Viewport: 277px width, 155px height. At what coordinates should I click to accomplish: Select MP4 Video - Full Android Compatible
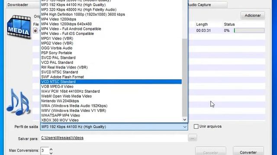pyautogui.click(x=111, y=29)
